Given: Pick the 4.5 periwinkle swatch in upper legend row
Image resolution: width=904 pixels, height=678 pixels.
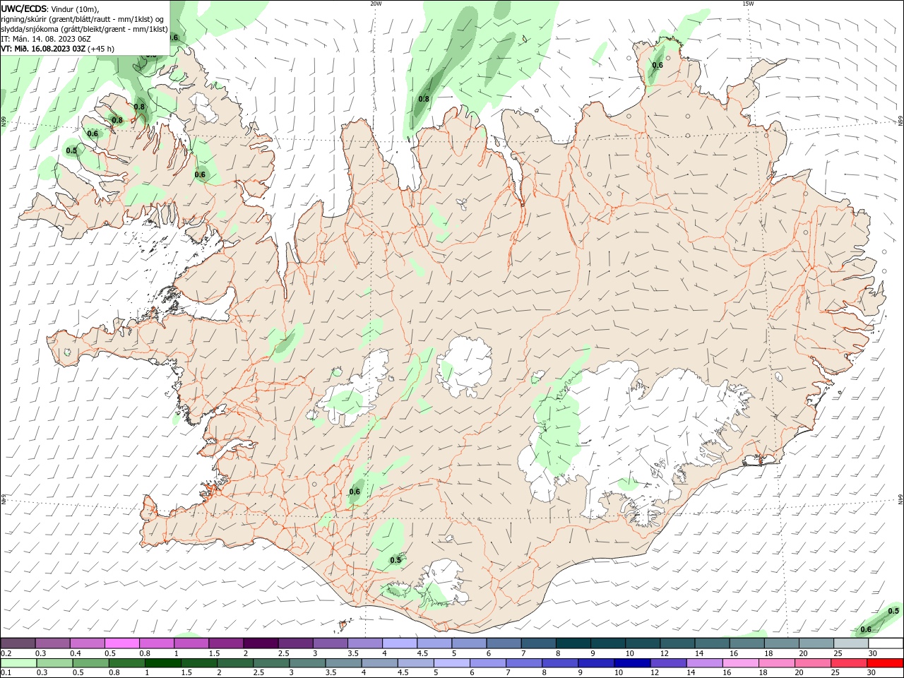Looking at the screenshot, I should (434, 643).
